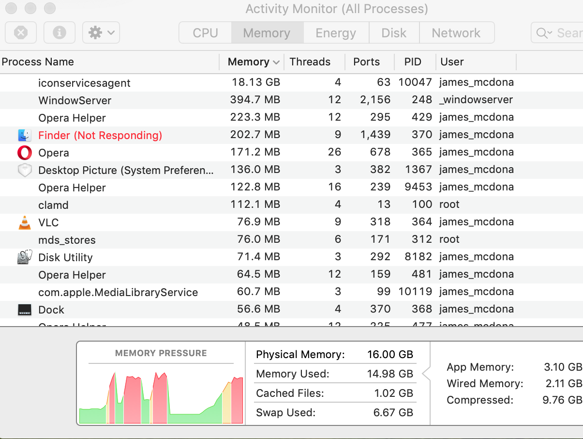Image resolution: width=583 pixels, height=439 pixels.
Task: Select Opera Helper with PID 481
Action: click(x=291, y=275)
